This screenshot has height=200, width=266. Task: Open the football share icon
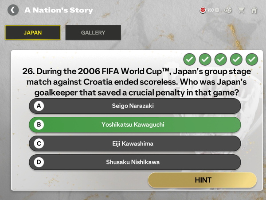228,10
